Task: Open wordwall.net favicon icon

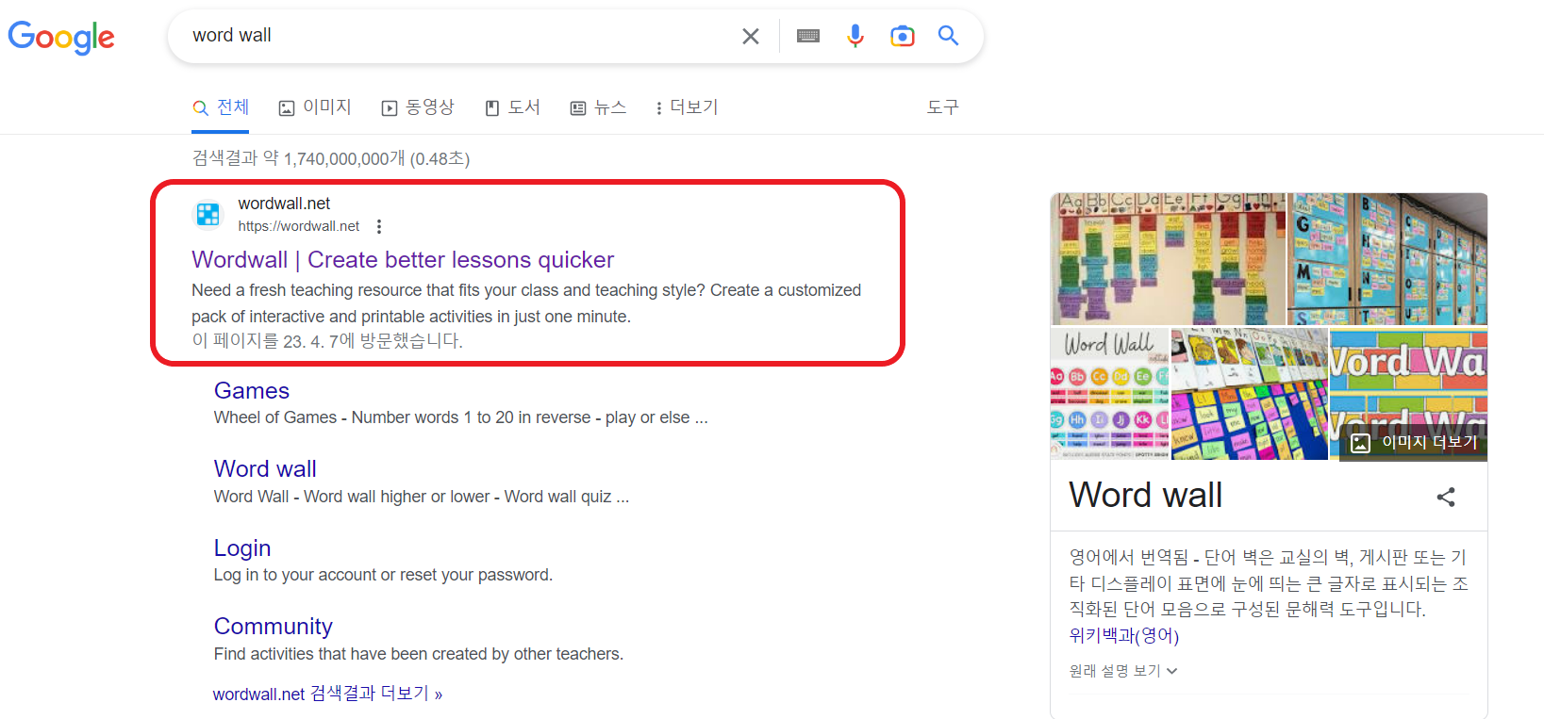Action: (208, 214)
